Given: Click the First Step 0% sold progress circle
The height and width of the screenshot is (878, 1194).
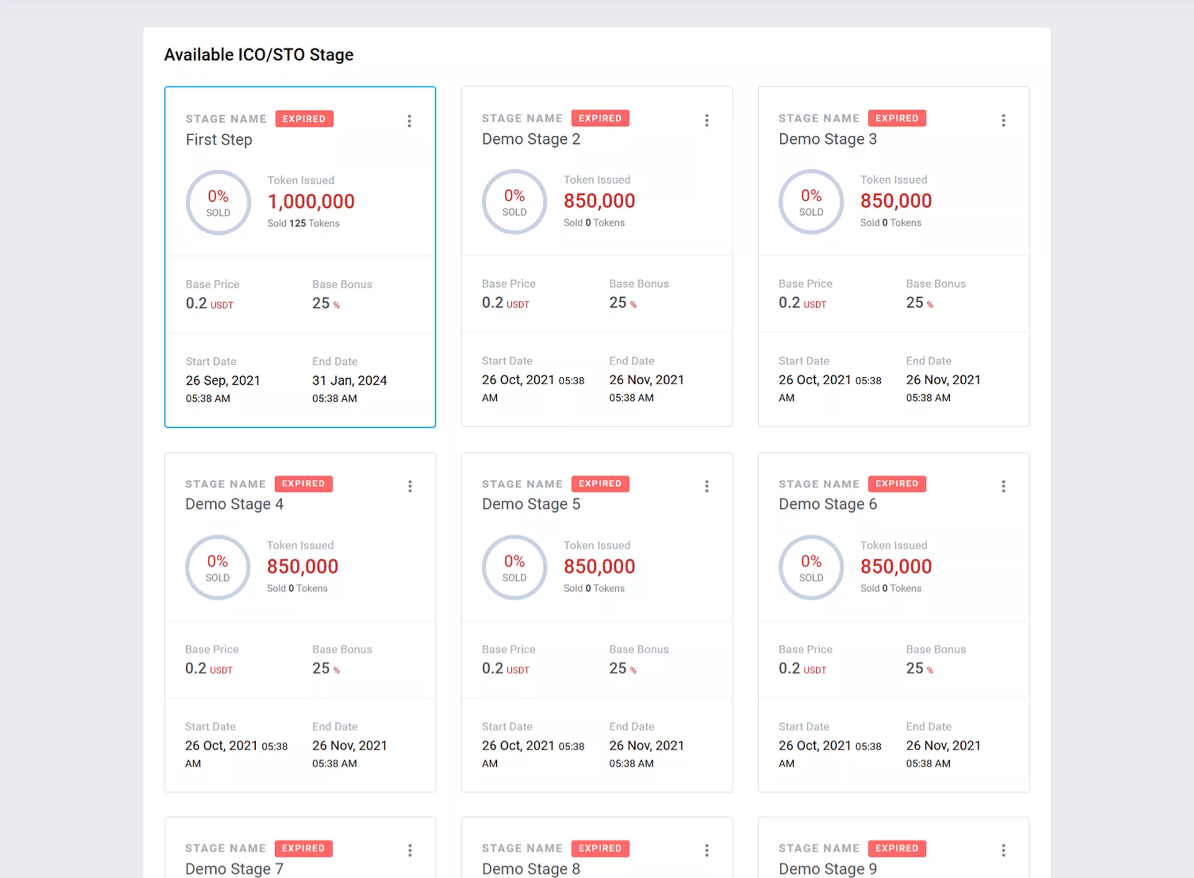Looking at the screenshot, I should (218, 202).
